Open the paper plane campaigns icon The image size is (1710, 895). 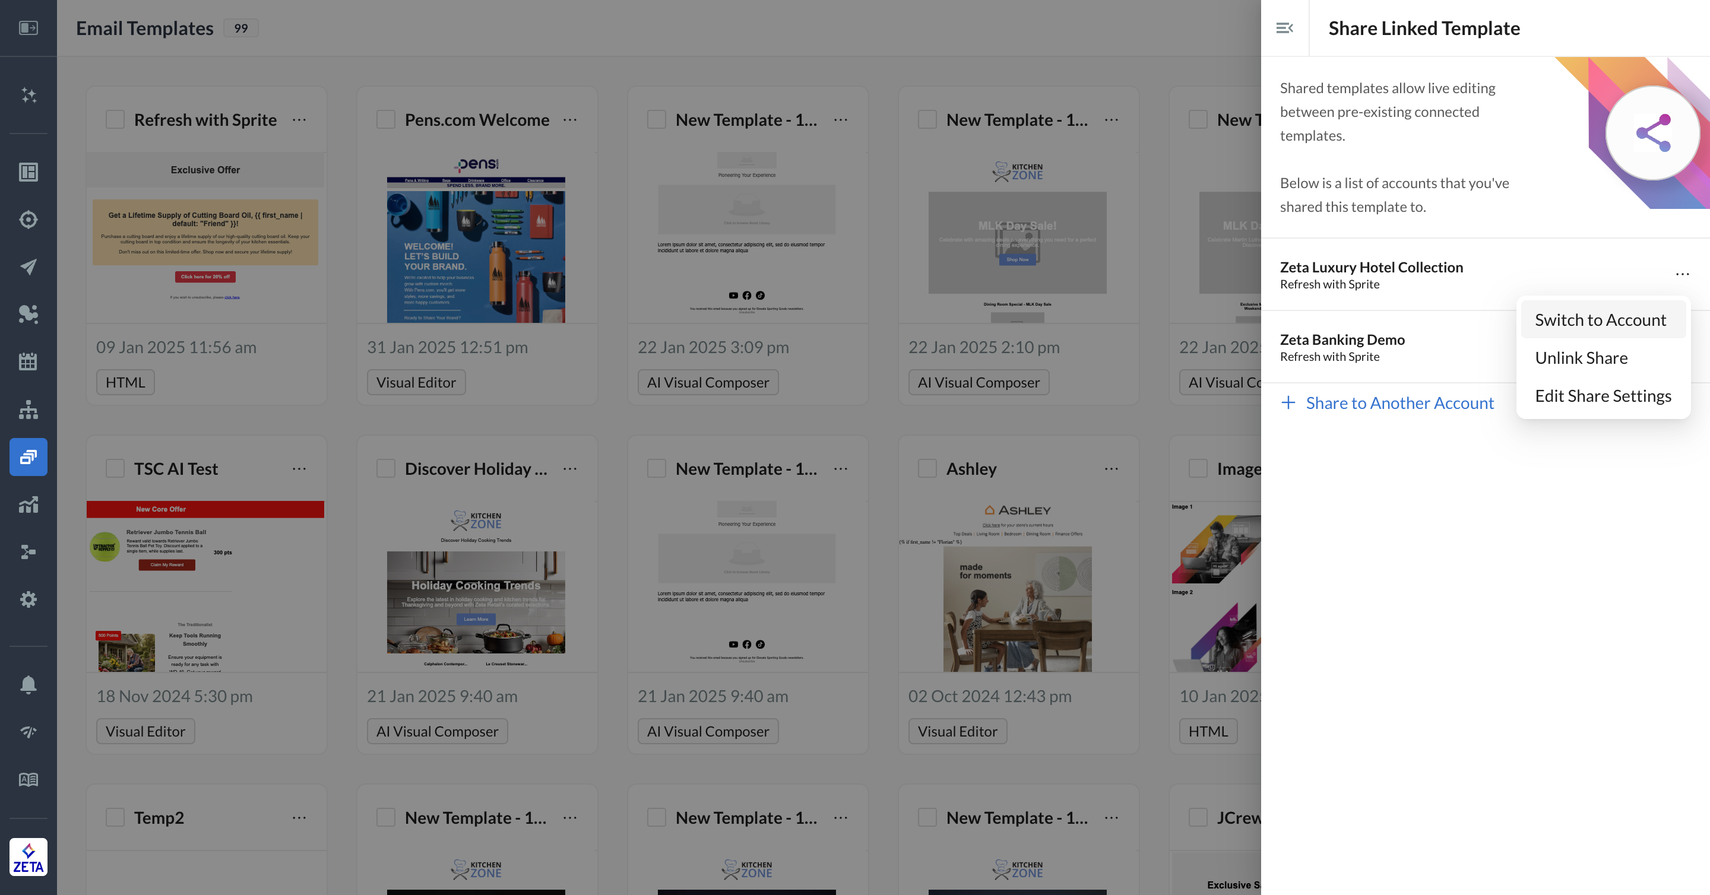[x=28, y=266]
